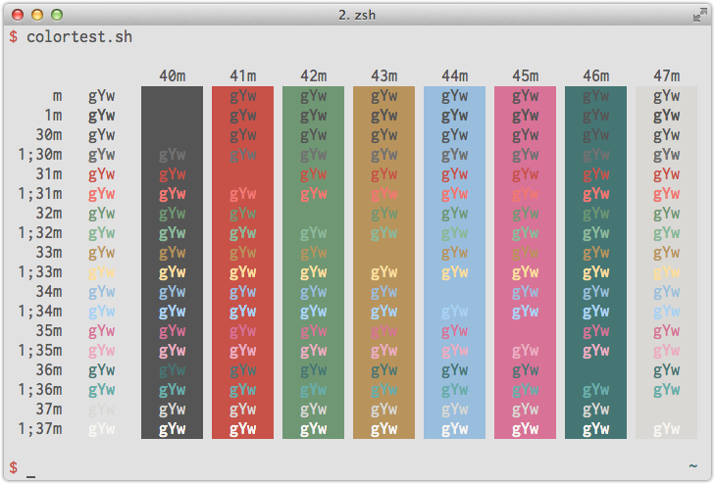Screen dimensions: 715x484
Task: Click the red '$' prompt on the bottom line
Action: pyautogui.click(x=13, y=467)
